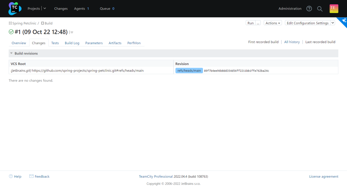The width and height of the screenshot is (347, 195).
Task: Click the green build success status icon
Action: [x=11, y=32]
